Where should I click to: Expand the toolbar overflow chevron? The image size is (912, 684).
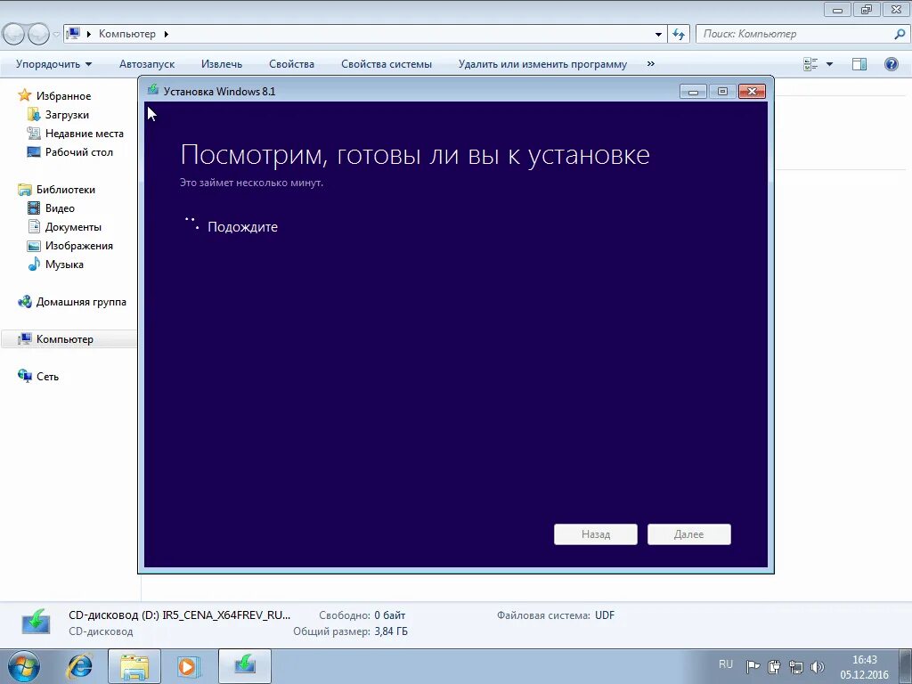pyautogui.click(x=651, y=63)
